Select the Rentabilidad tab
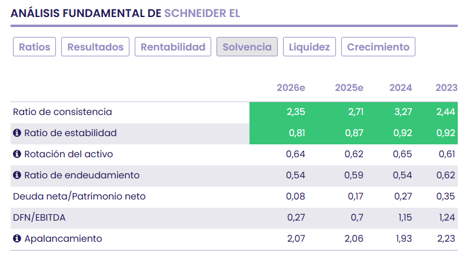 point(173,47)
